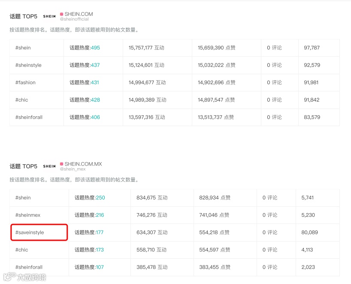Click 0 评论 in the #fashion row
The image size is (351, 284).
274,82
